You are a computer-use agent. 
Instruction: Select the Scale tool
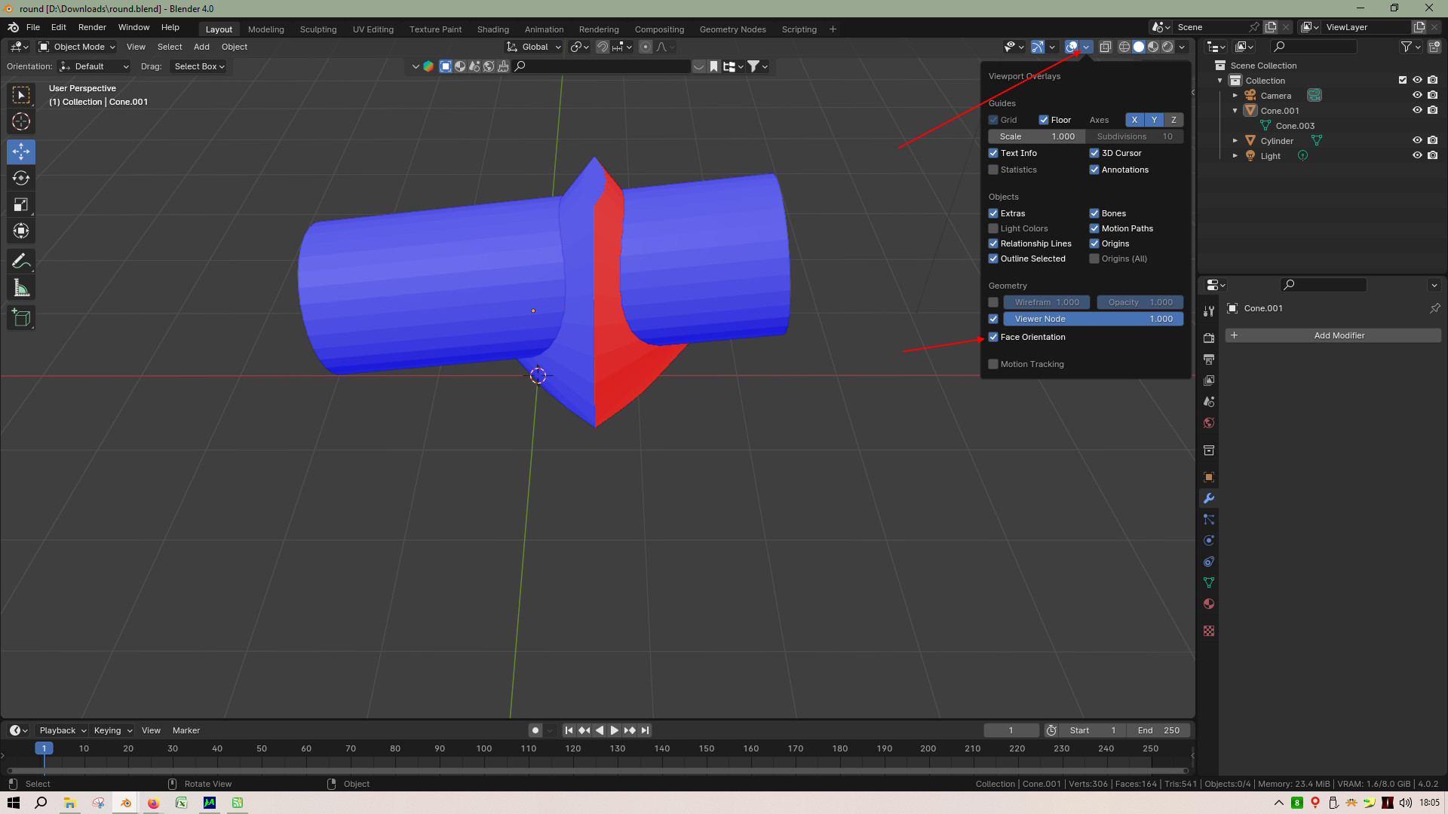(x=21, y=204)
